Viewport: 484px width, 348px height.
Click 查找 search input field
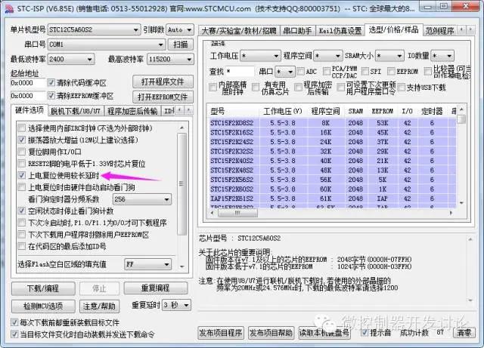[x=240, y=72]
